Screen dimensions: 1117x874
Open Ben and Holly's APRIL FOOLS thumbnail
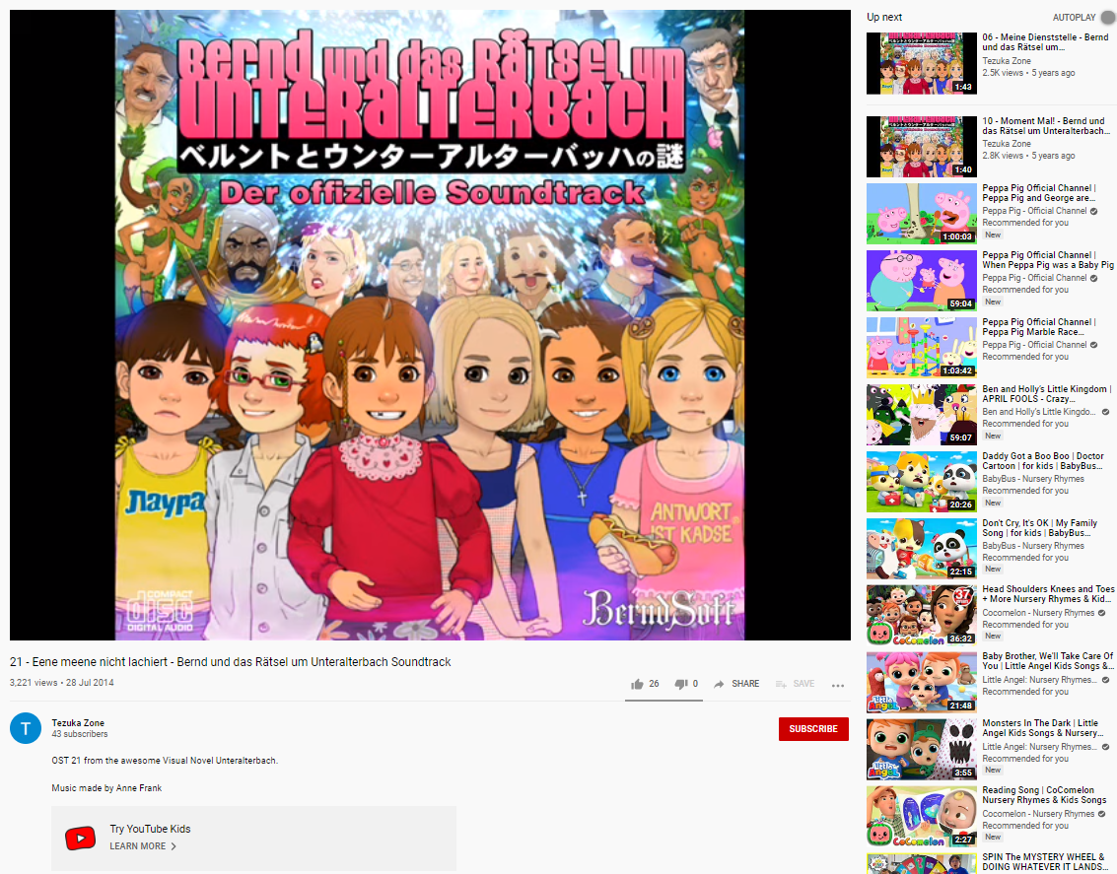921,414
